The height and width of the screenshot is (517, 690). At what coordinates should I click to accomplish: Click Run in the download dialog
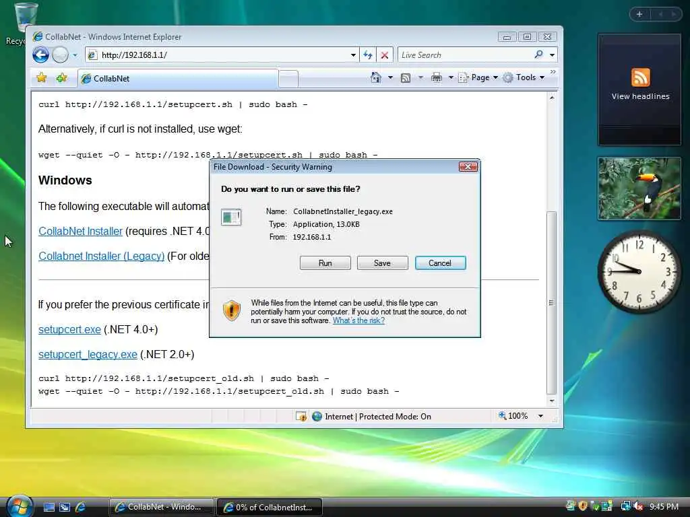pos(325,263)
